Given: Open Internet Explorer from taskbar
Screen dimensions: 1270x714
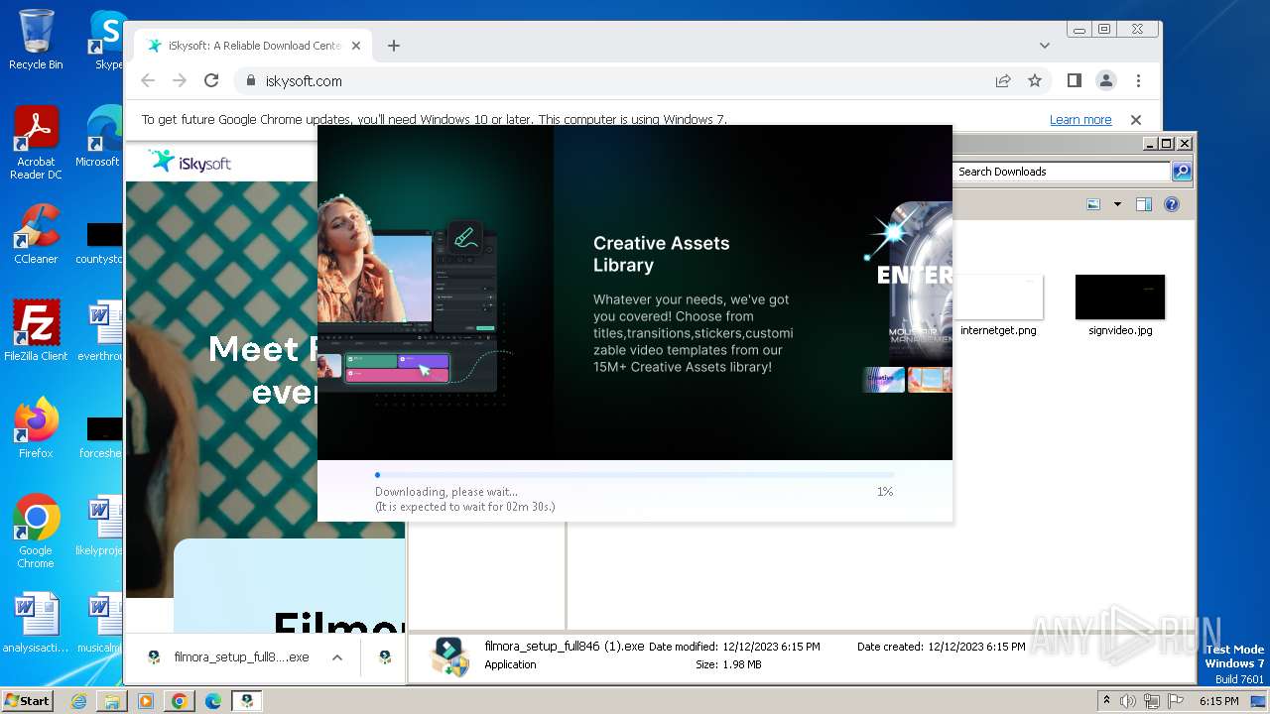Looking at the screenshot, I should [x=78, y=701].
